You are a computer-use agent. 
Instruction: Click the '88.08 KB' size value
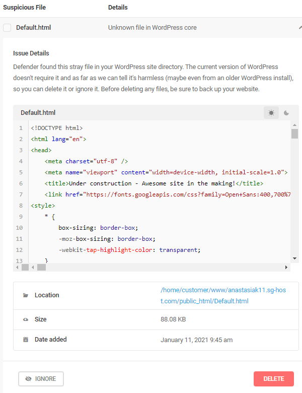(173, 319)
